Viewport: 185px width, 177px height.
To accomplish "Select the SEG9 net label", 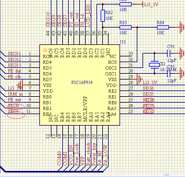I will 54,21.
